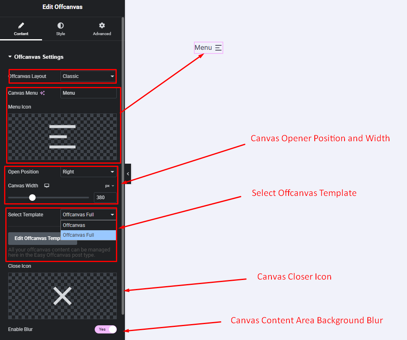The image size is (407, 340).
Task: Click the Canvas Width slider handle
Action: (32, 198)
